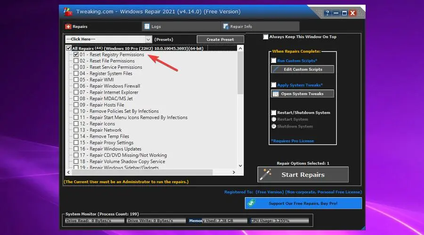Check 13 Repair Network
Viewport: 424px width, 235px height.
[76, 130]
